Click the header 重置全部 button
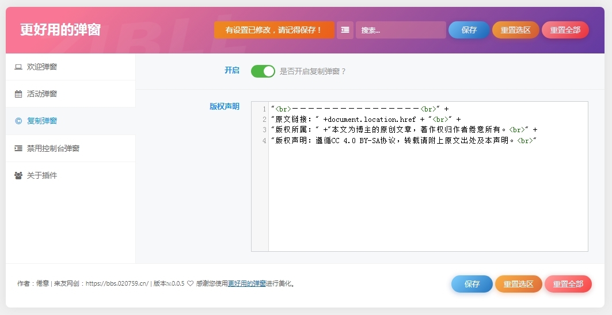 coord(565,30)
